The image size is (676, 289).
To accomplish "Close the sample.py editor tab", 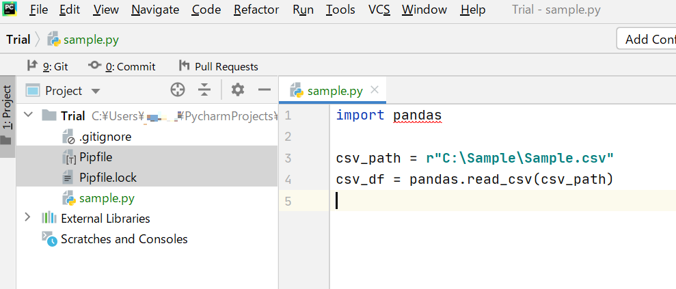I will (x=375, y=90).
